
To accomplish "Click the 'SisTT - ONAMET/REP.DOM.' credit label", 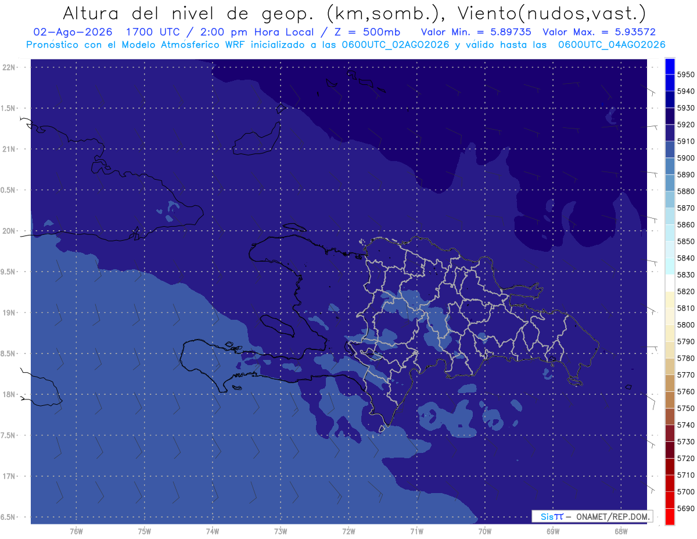I will (592, 516).
